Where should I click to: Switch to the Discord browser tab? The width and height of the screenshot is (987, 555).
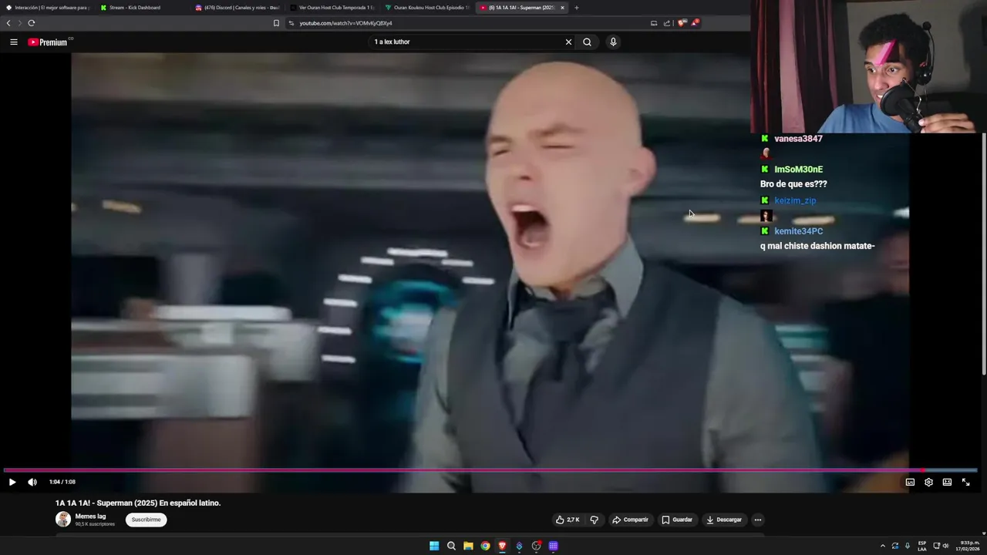[237, 8]
